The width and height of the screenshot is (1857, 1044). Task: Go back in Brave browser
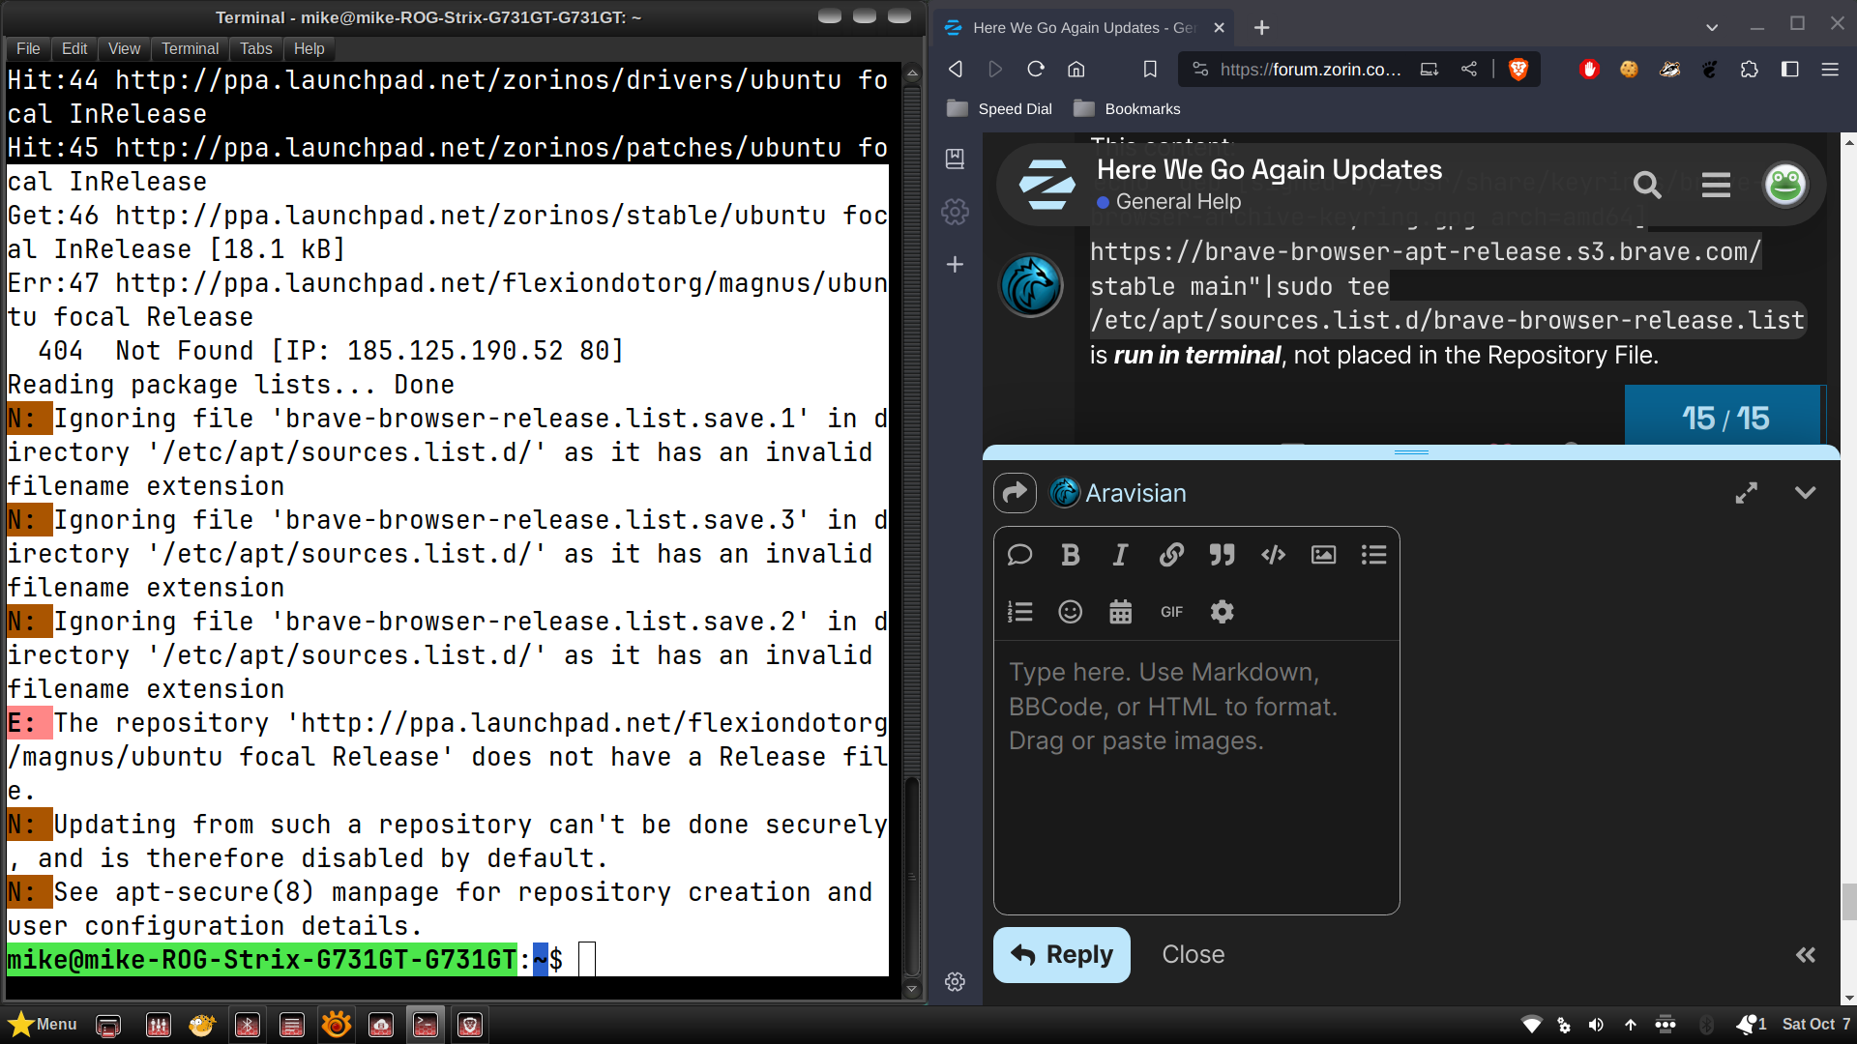(956, 69)
